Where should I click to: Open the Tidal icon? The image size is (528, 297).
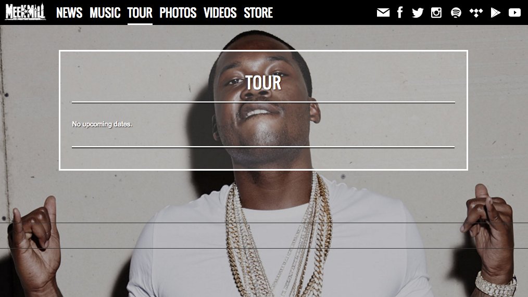coord(476,13)
